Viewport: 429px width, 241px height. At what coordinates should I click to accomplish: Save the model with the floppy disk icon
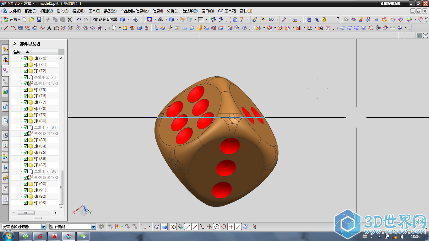[x=39, y=19]
